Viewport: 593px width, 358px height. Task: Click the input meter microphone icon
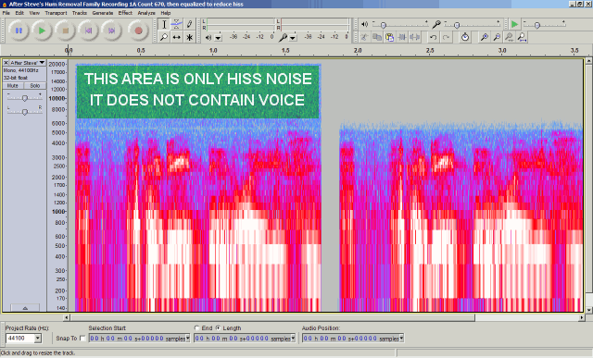(x=283, y=37)
